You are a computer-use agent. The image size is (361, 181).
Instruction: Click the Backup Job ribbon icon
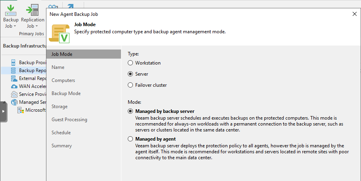11,10
